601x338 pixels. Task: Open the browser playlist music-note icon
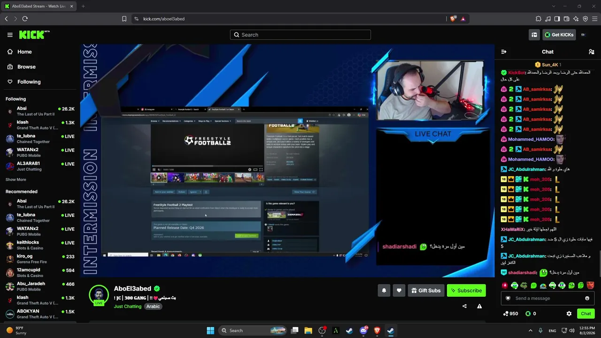(x=548, y=19)
